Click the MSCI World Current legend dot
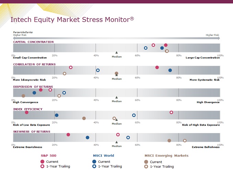 (94, 162)
